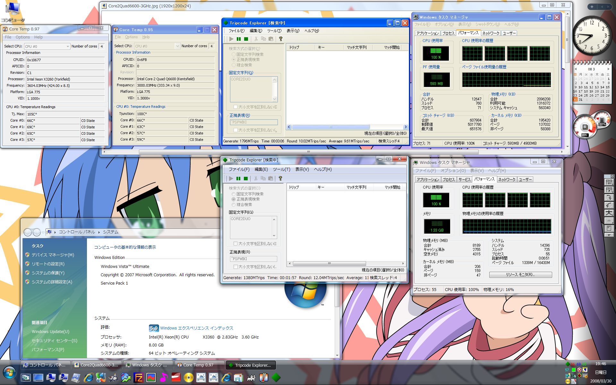Viewport: 616px width, 385px height.
Task: Switch to ネットワーク tab in lower Task Manager
Action: click(507, 179)
